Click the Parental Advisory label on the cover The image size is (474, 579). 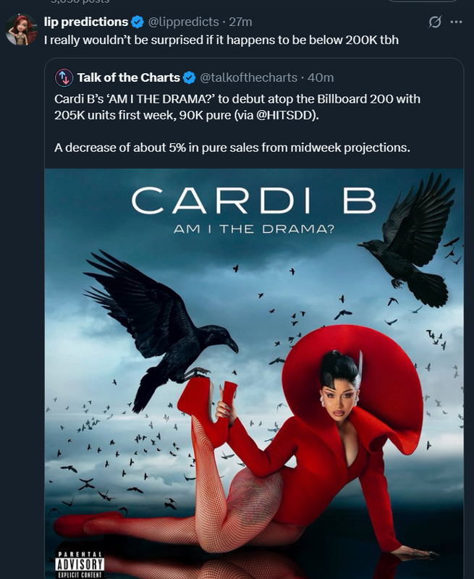pos(80,565)
